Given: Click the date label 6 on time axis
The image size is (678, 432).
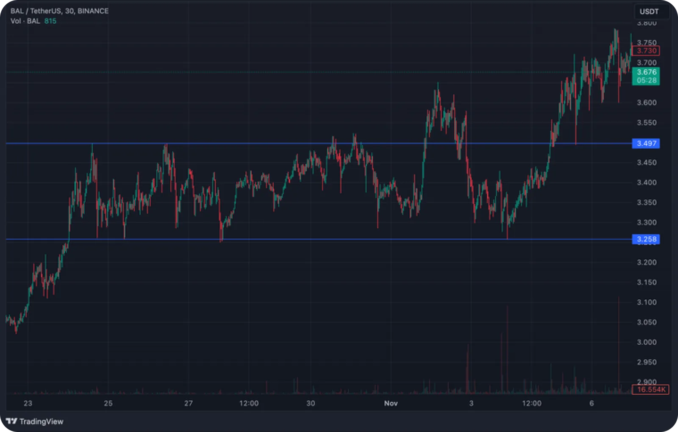Looking at the screenshot, I should 592,403.
